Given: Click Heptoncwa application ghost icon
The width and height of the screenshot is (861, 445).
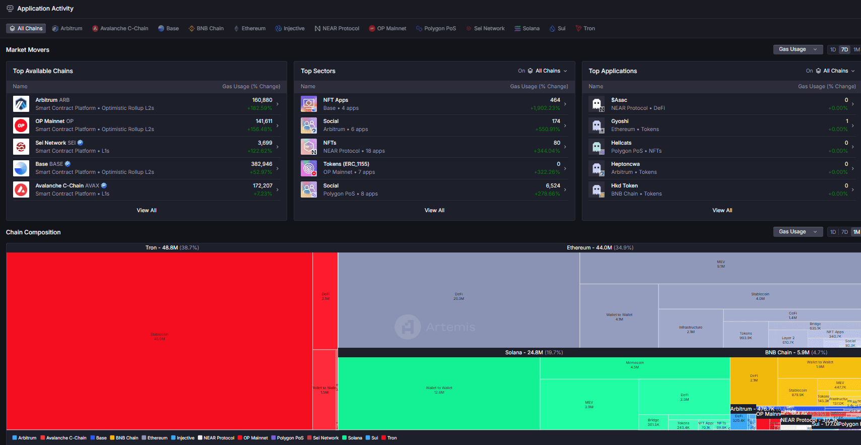Looking at the screenshot, I should click(597, 168).
